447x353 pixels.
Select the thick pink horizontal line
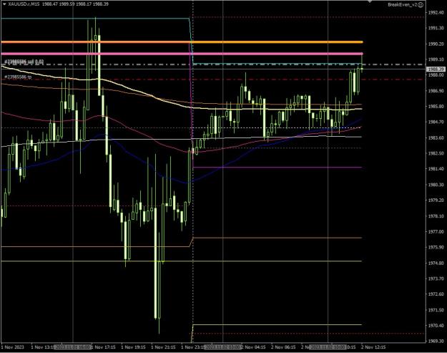pos(182,54)
